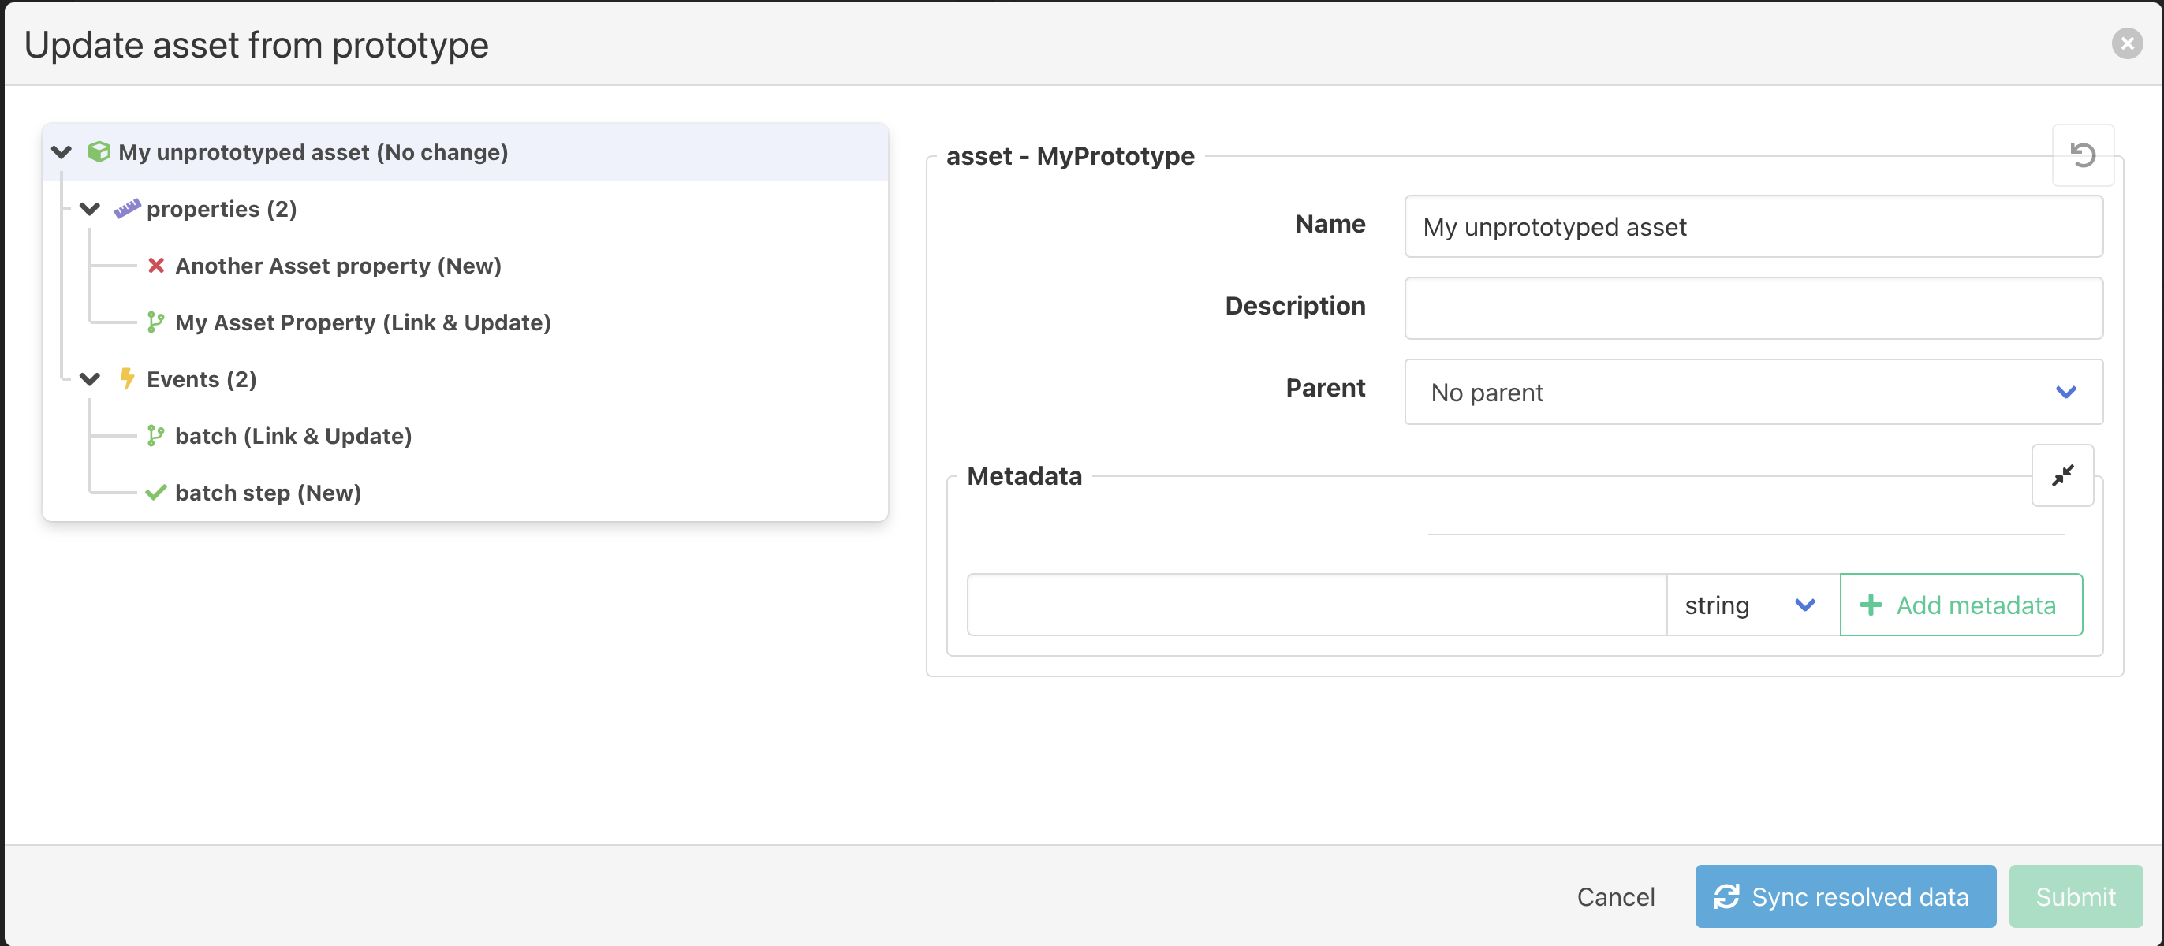
Task: Toggle My unprototyped asset tree node
Action: coord(62,151)
